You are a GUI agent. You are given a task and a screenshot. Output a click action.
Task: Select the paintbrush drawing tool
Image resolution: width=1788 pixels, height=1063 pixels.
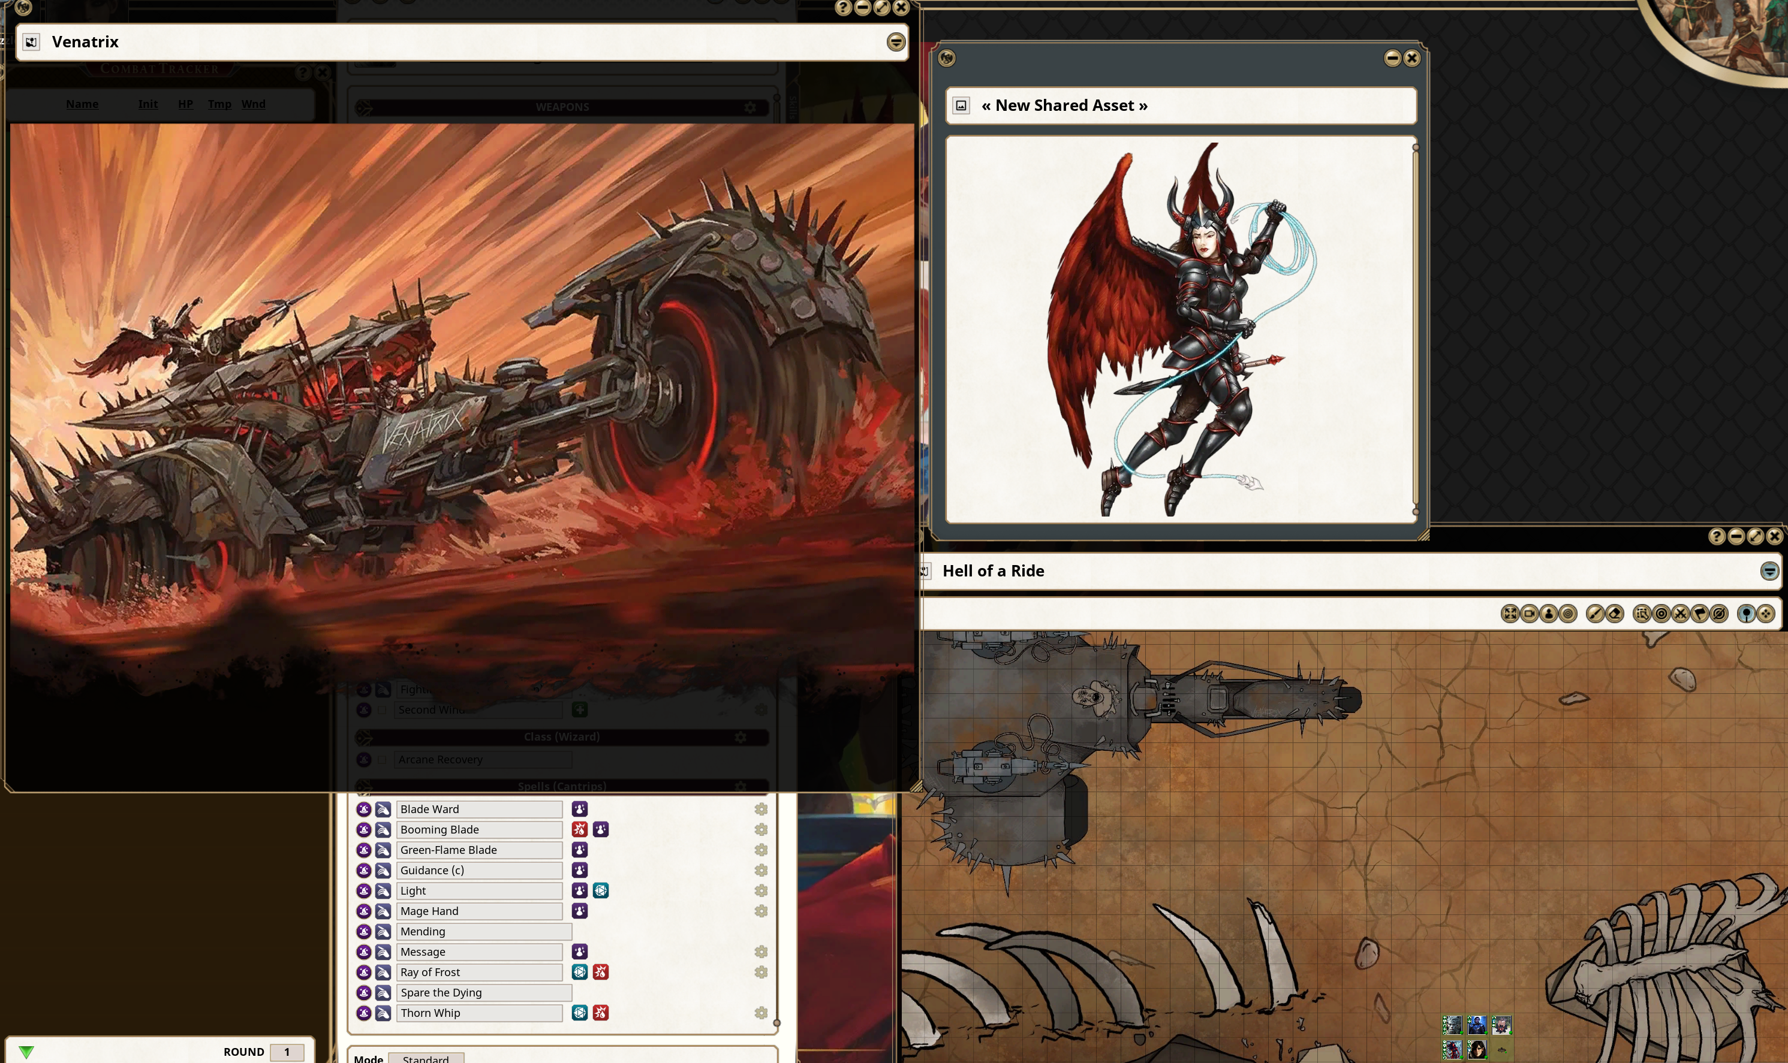(x=1595, y=614)
